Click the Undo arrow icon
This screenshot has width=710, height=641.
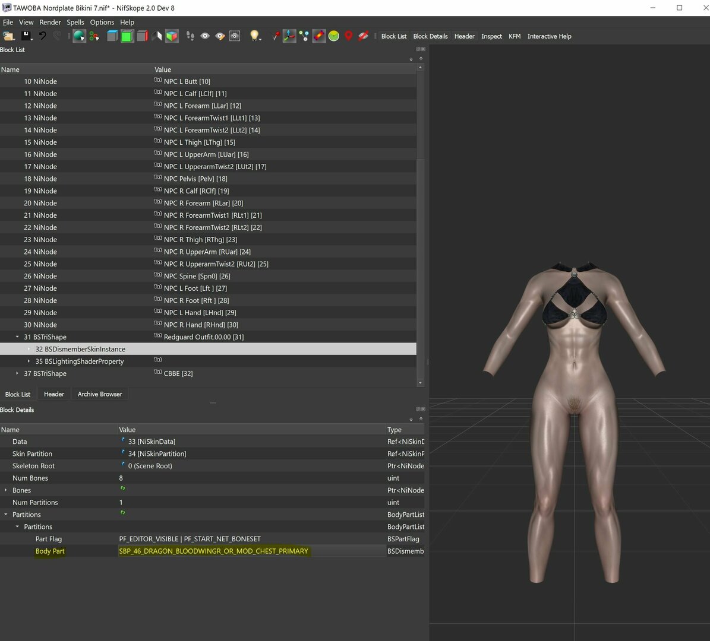tap(43, 36)
